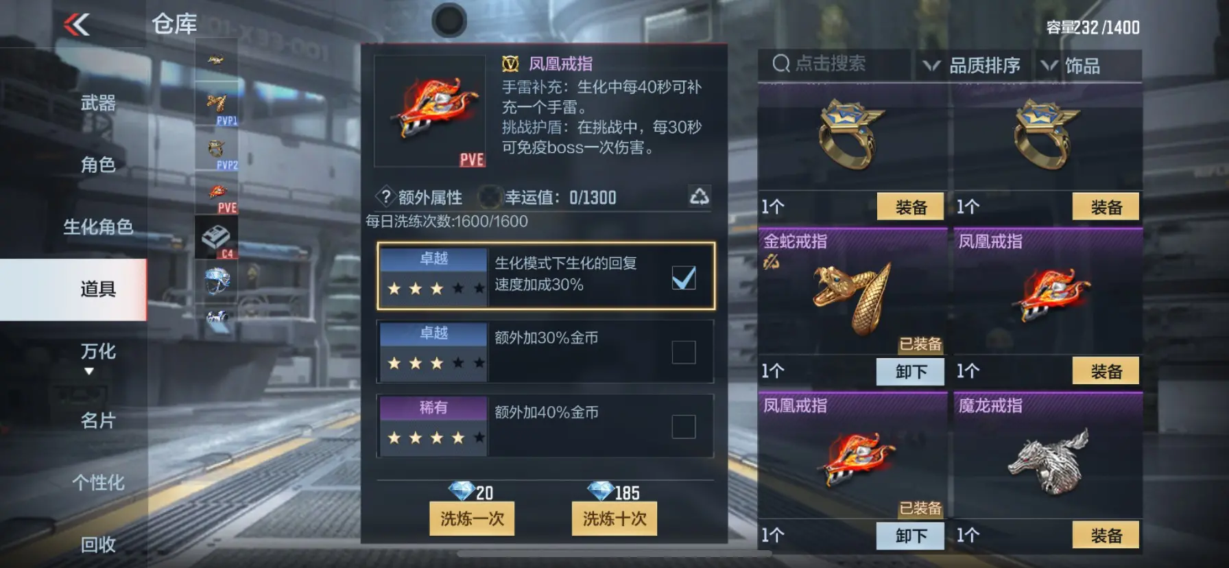The width and height of the screenshot is (1229, 568).
Task: Click the recycle icon beside luck value
Action: (699, 197)
